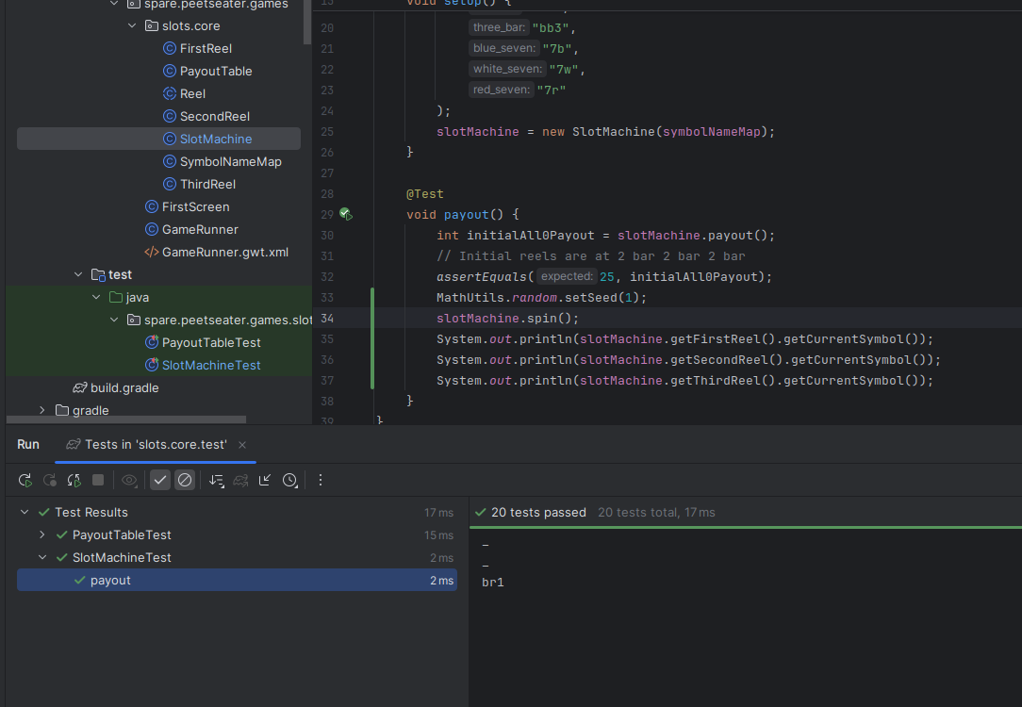Expand the PayoutTableTest results node
The width and height of the screenshot is (1022, 707).
(x=42, y=535)
